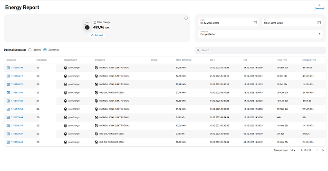Click the session icon in the 15,98 kWh row
Viewport: 328px width, 171px height.
[8, 84]
